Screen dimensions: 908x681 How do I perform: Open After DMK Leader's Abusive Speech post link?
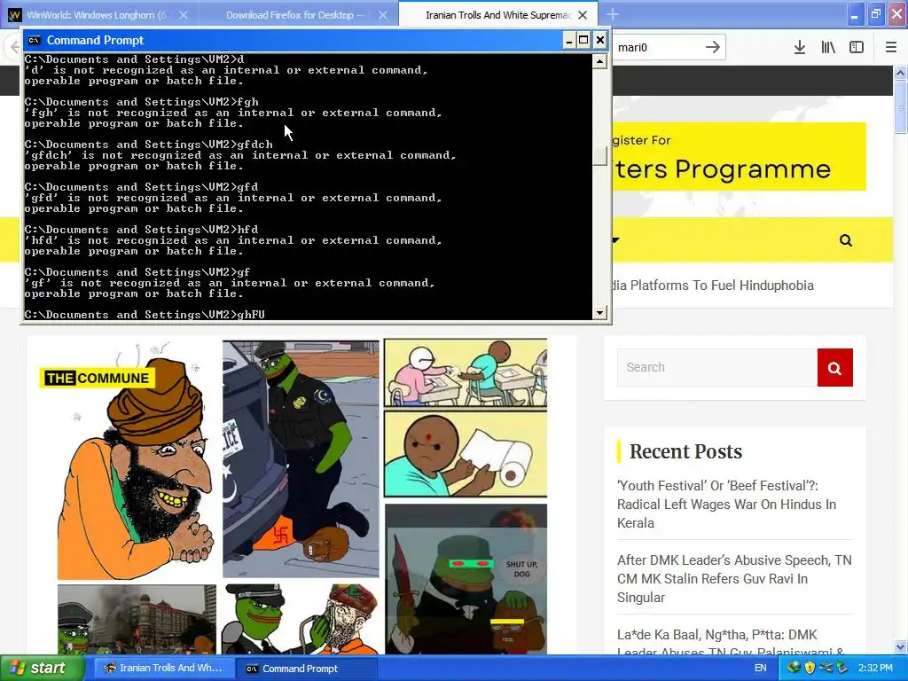coord(734,578)
